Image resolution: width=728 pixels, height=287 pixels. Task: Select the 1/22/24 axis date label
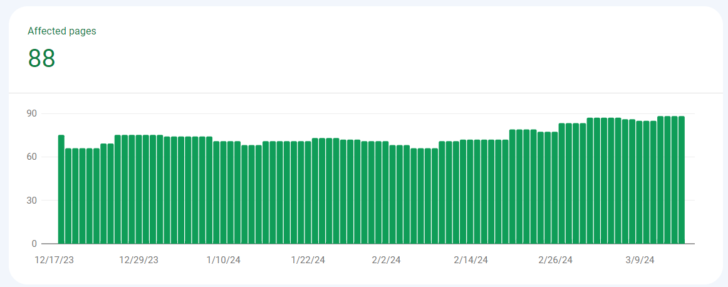pos(308,260)
